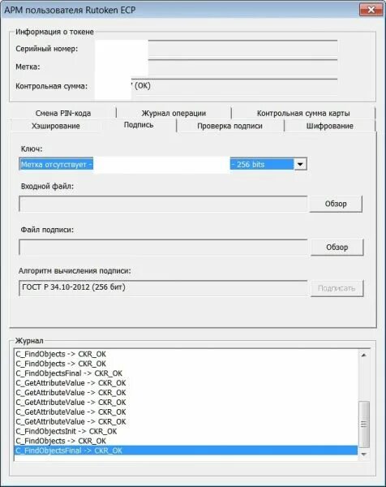Click Обзор next to Входной файл
The width and height of the screenshot is (386, 487).
tap(336, 204)
